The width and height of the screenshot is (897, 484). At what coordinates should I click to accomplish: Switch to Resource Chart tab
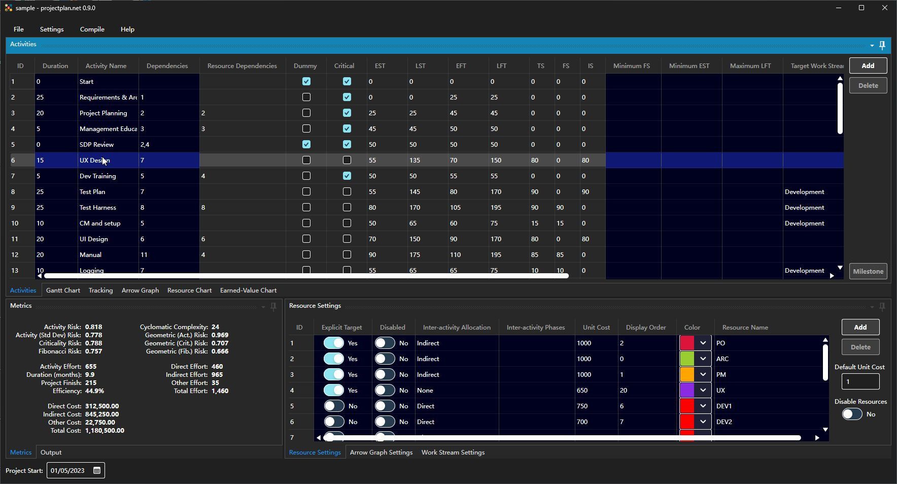click(x=189, y=291)
